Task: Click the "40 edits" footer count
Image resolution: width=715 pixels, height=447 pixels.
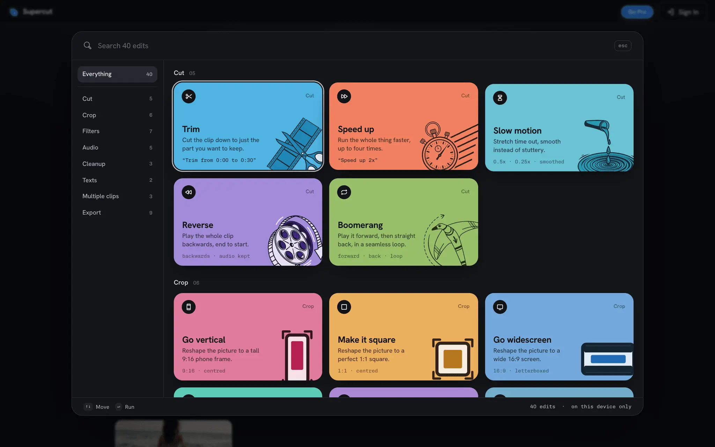Action: [x=543, y=406]
